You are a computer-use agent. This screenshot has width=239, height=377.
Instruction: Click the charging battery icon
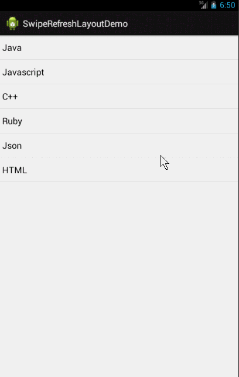tap(213, 5)
